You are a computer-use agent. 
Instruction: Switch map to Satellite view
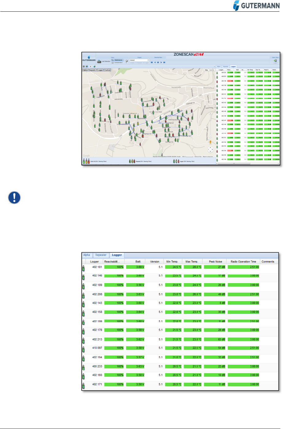(212, 70)
